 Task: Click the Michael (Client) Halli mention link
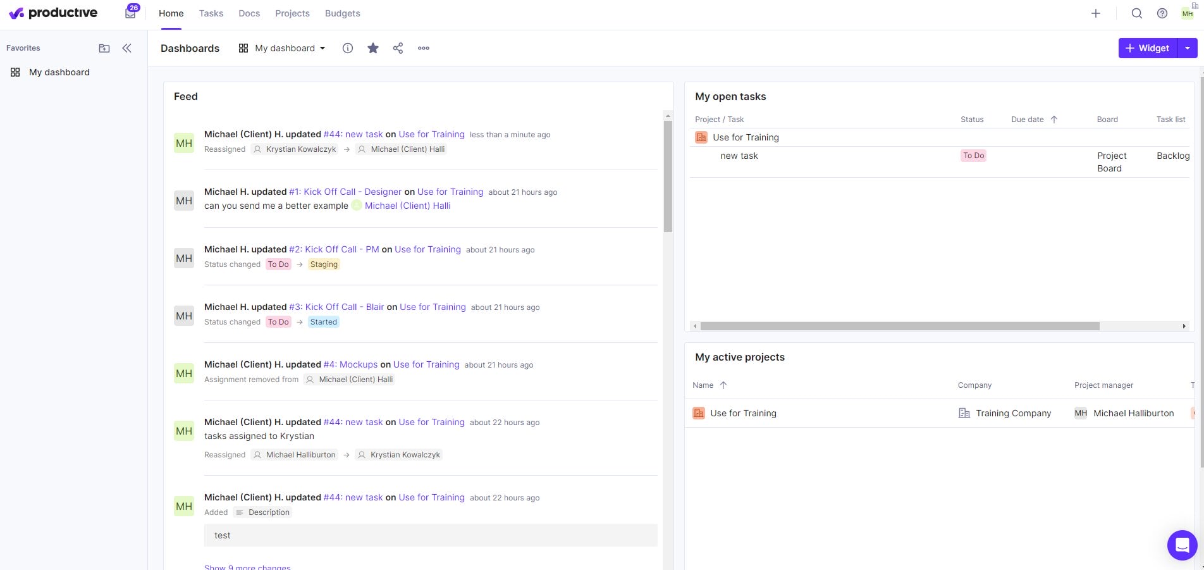(408, 206)
